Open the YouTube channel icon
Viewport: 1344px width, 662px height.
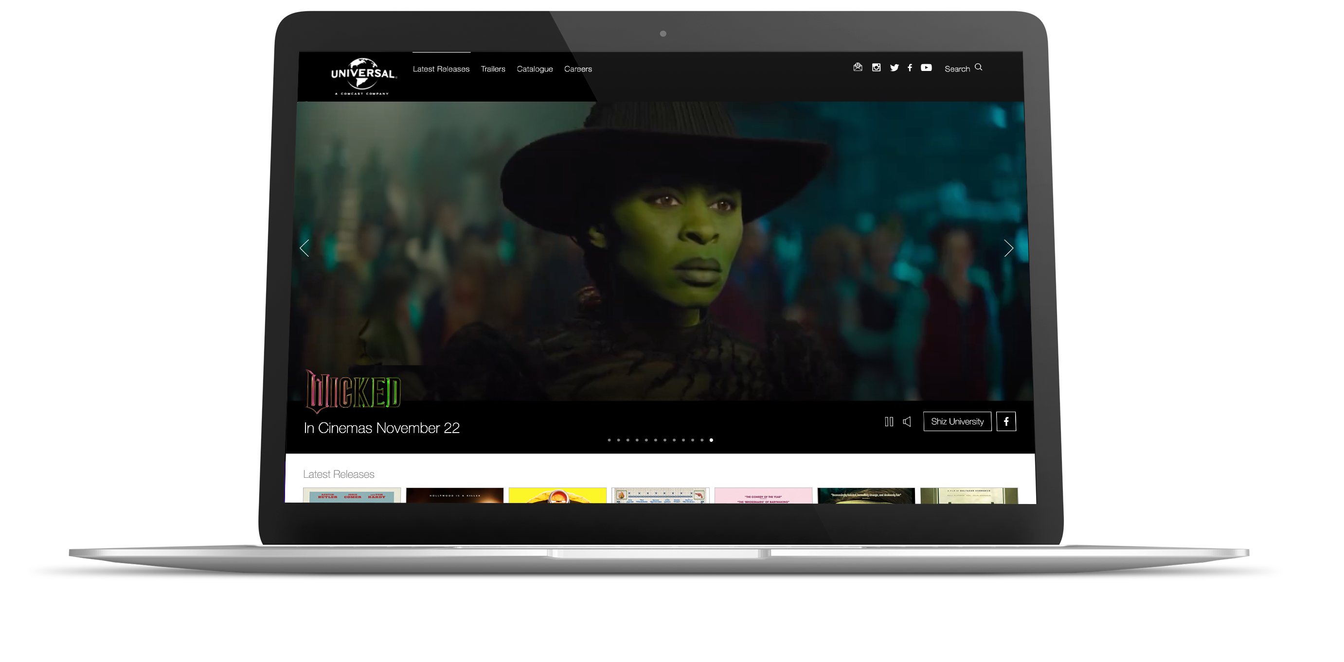click(x=926, y=68)
